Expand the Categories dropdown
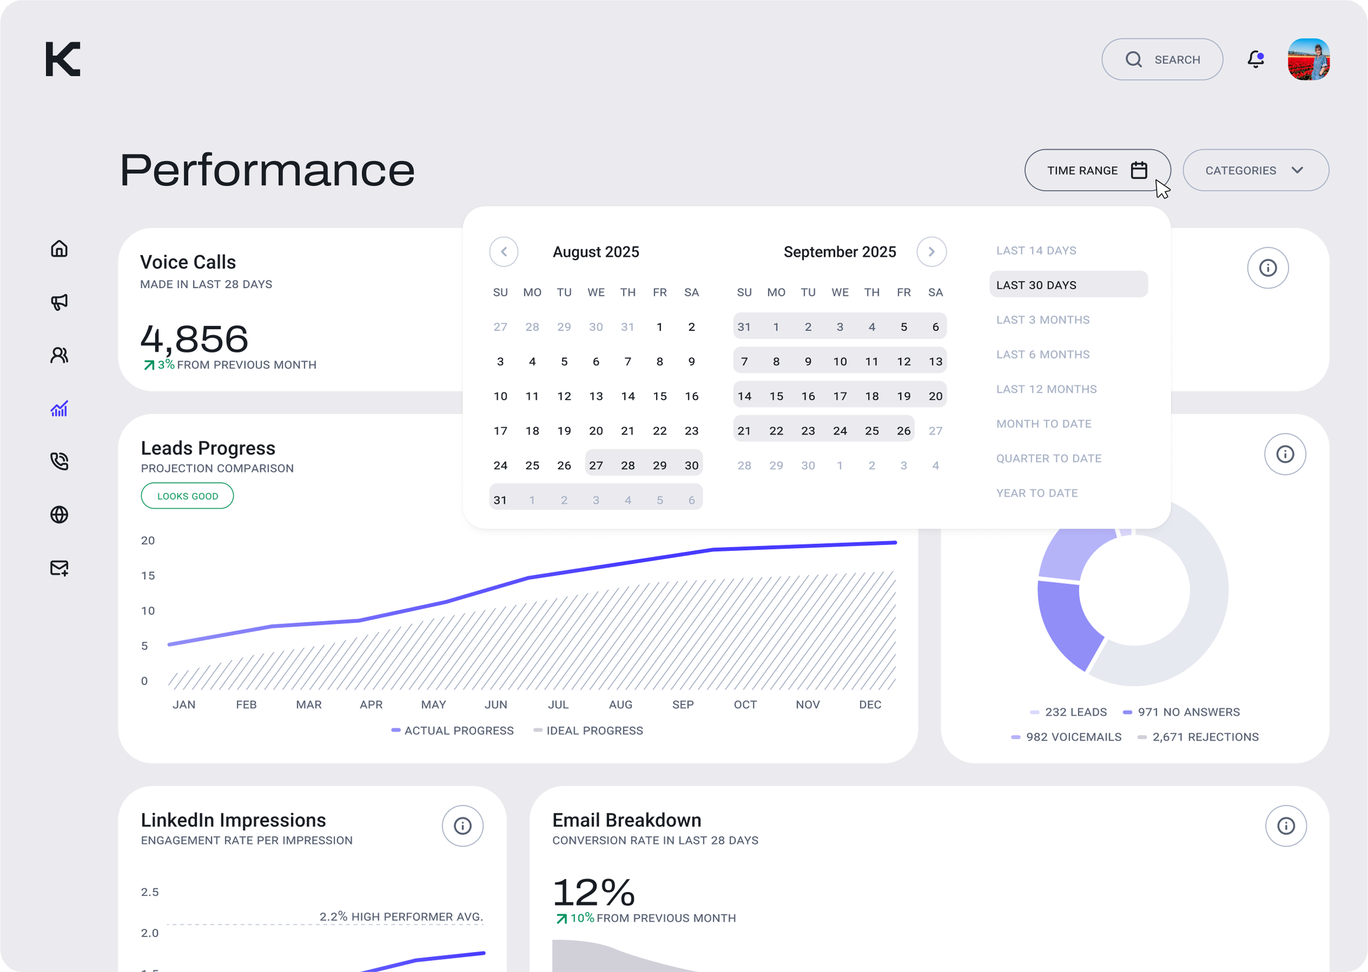 (x=1255, y=171)
